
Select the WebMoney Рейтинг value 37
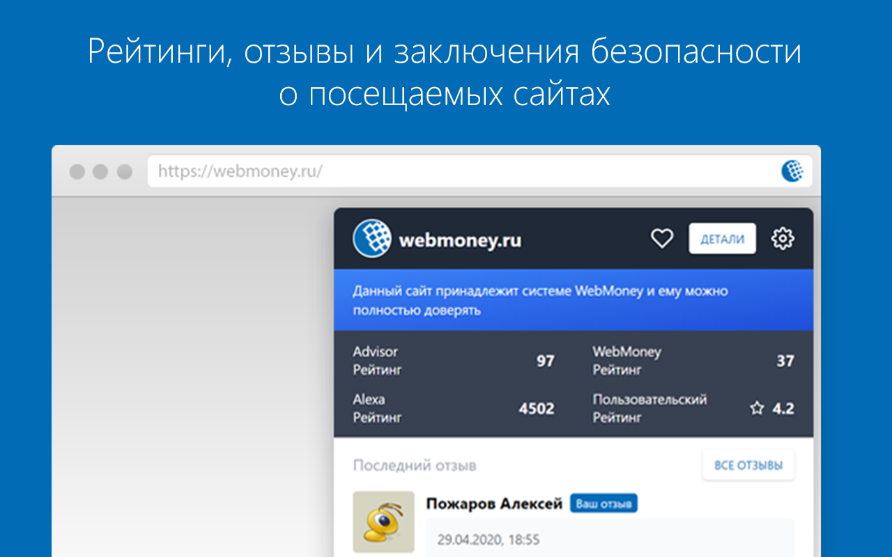tap(784, 361)
